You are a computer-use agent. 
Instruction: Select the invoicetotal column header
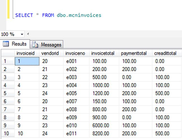tap(103, 53)
